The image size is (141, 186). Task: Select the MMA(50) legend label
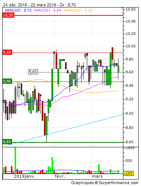tap(42, 10)
